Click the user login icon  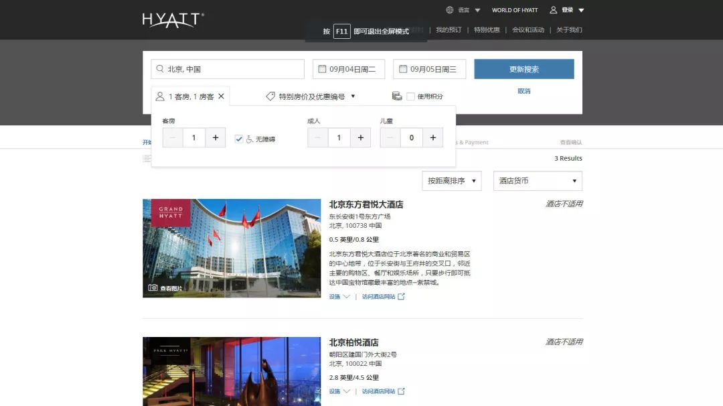[x=554, y=10]
